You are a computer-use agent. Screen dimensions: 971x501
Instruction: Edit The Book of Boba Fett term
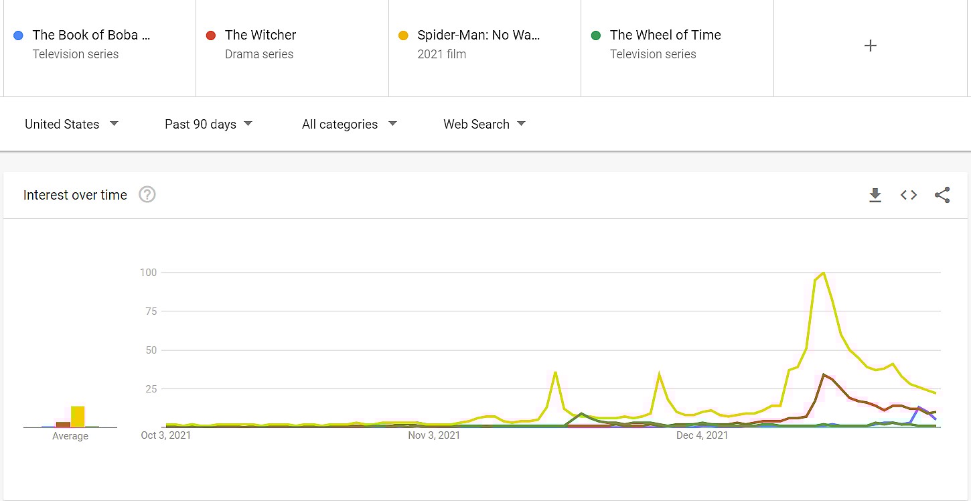[91, 35]
